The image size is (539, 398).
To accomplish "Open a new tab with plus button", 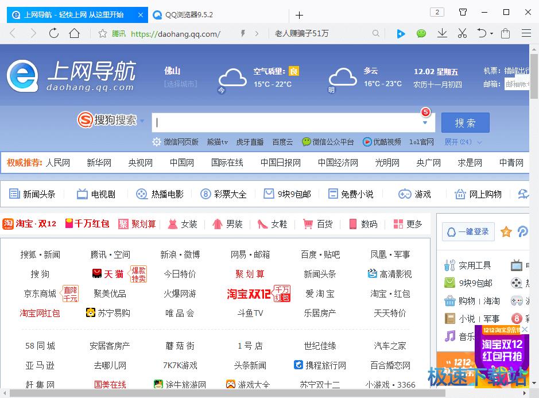I will tap(299, 15).
